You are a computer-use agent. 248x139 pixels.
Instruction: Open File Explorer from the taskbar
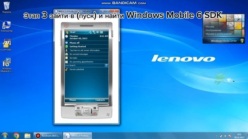pos(28,136)
